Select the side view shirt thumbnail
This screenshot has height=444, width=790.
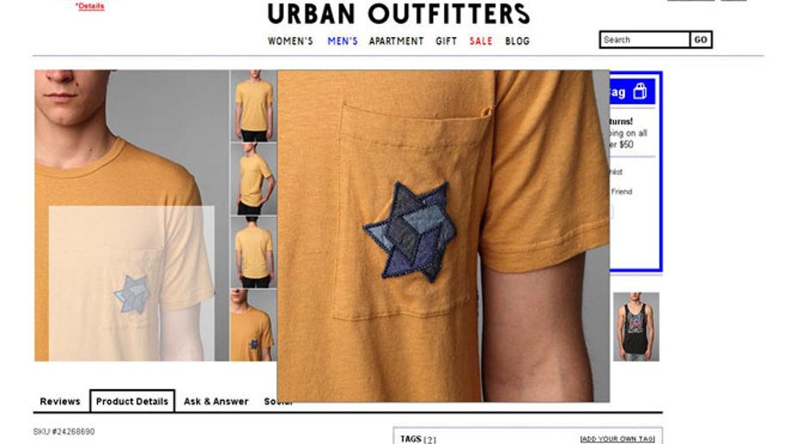(253, 179)
